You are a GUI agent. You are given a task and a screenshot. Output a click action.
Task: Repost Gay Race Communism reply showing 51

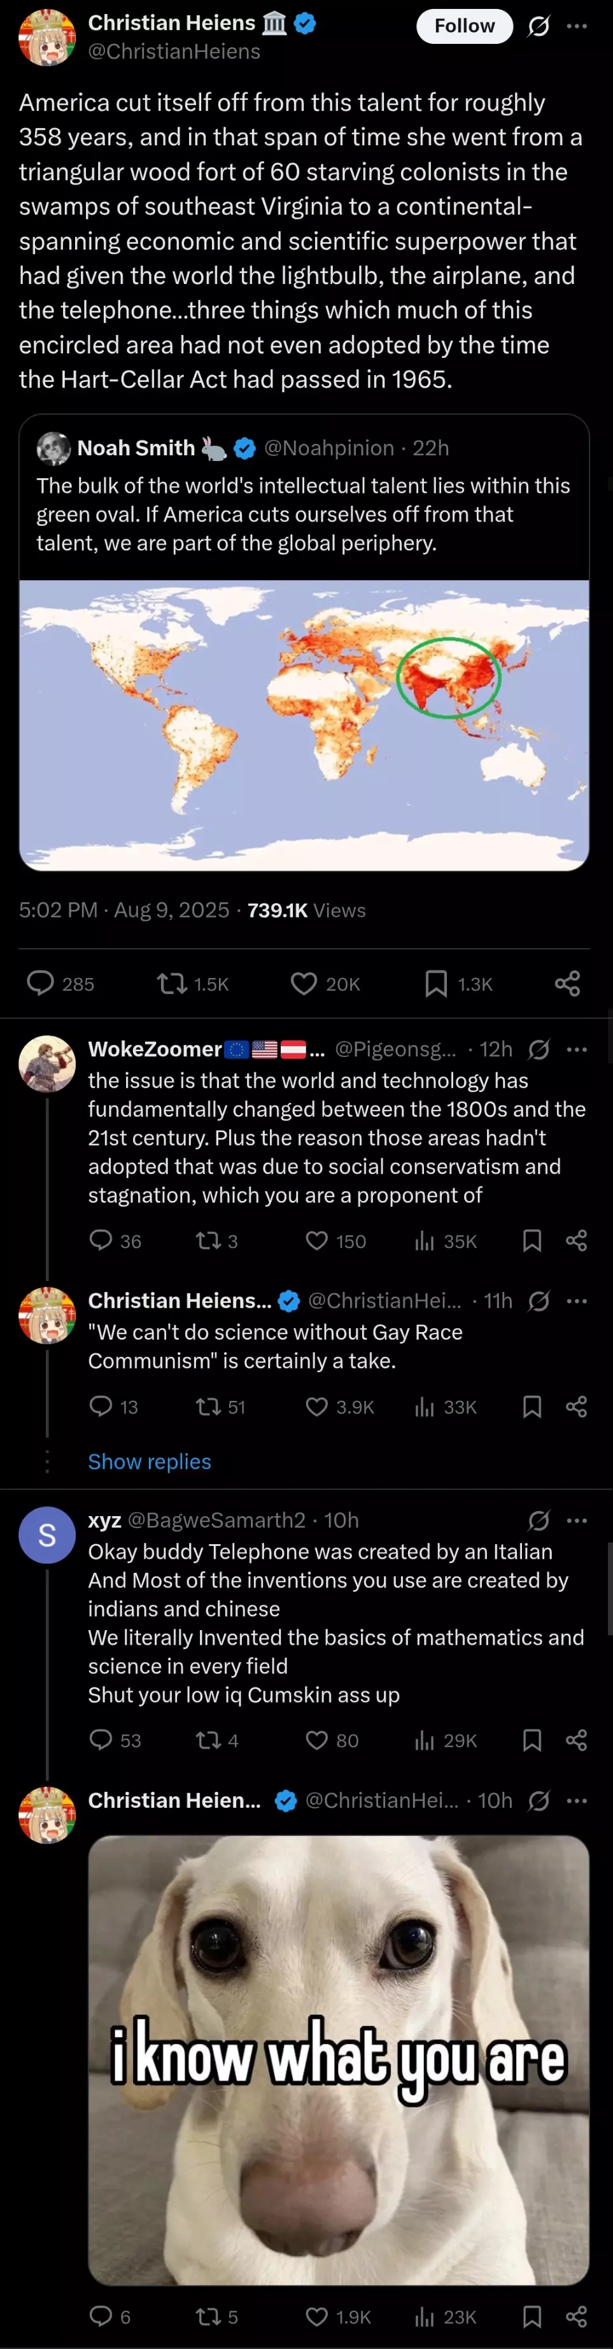click(x=220, y=1407)
